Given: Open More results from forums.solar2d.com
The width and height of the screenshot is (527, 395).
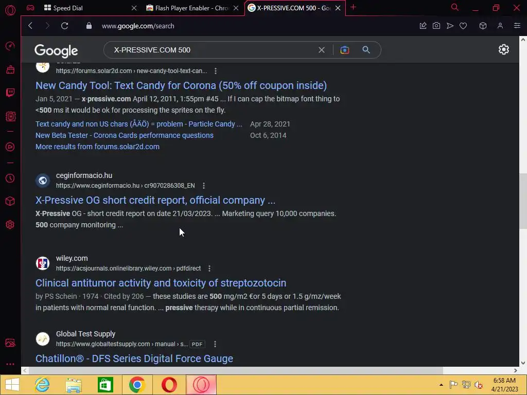Looking at the screenshot, I should click(x=97, y=147).
